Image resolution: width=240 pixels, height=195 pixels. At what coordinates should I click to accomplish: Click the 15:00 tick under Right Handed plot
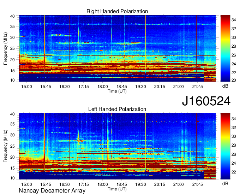26,87
